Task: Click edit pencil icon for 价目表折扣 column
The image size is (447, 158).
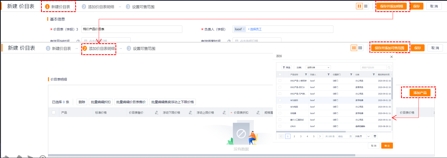Action: 258,113
